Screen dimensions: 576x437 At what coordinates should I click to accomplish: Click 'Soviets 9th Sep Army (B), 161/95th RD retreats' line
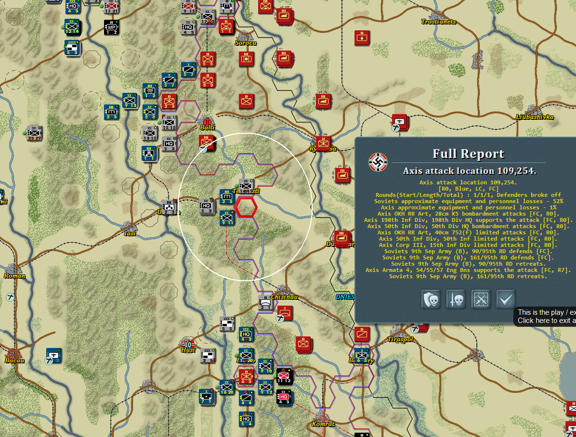[x=468, y=276]
